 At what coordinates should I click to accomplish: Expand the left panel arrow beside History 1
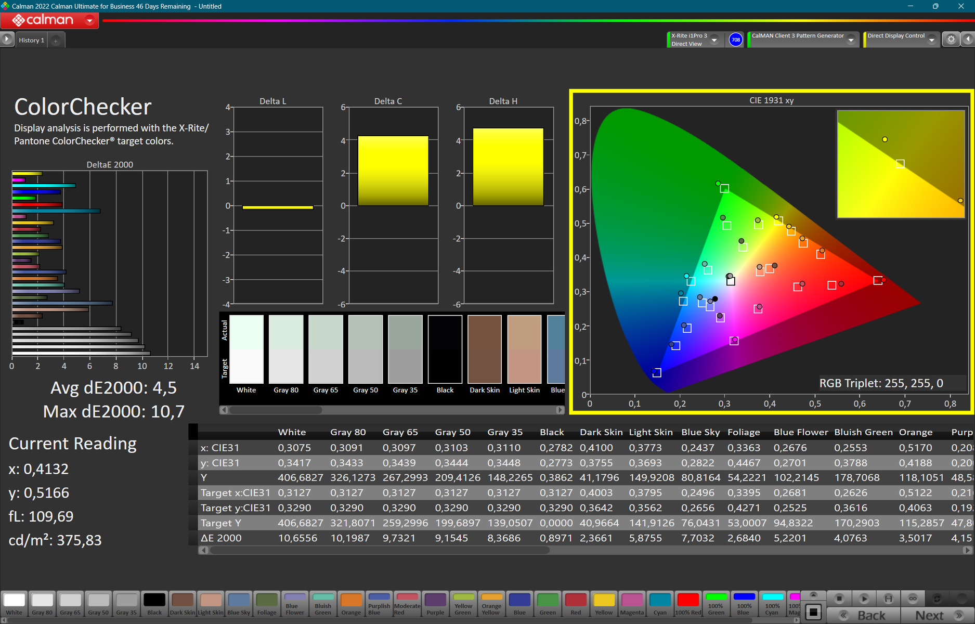[x=7, y=40]
